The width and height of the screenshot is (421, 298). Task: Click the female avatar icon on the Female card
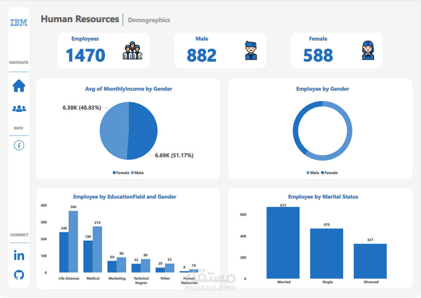(x=367, y=50)
